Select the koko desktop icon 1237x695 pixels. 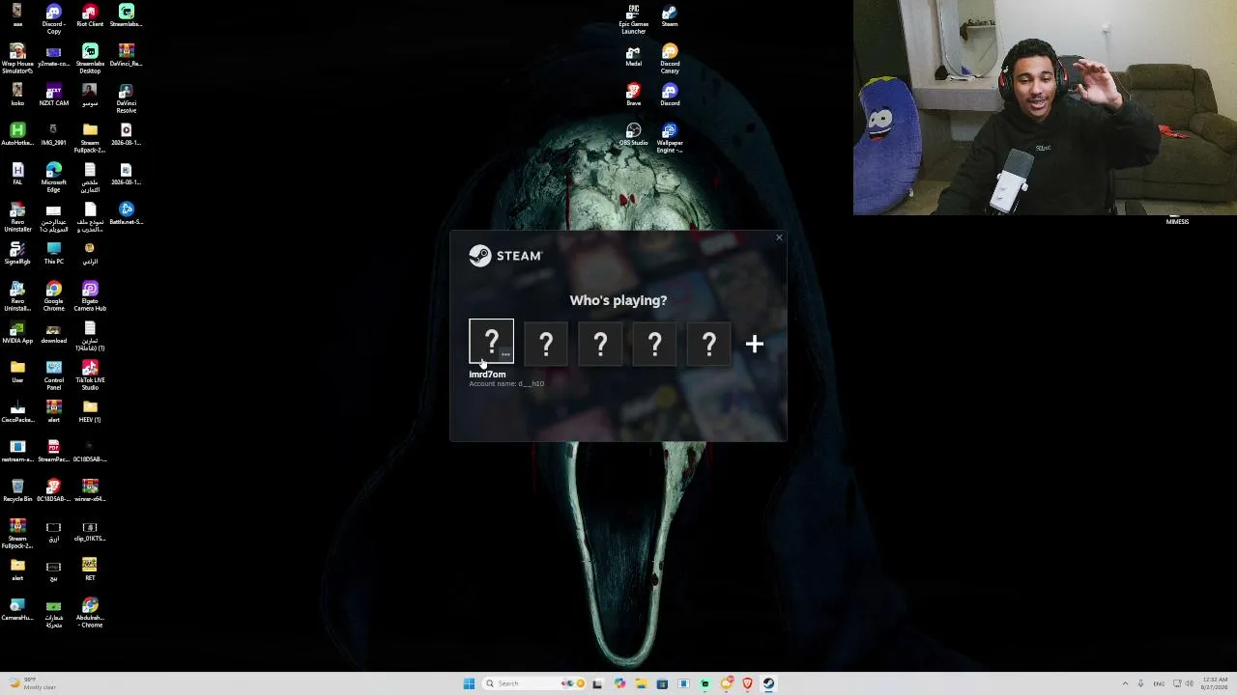click(17, 95)
